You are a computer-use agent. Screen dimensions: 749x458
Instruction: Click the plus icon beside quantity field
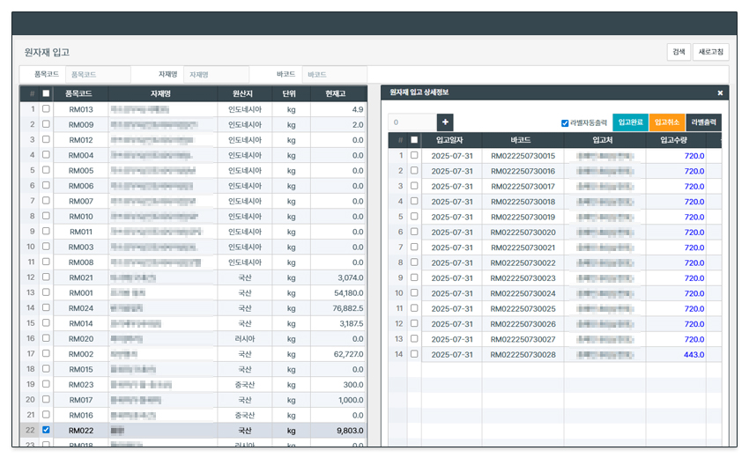(445, 122)
